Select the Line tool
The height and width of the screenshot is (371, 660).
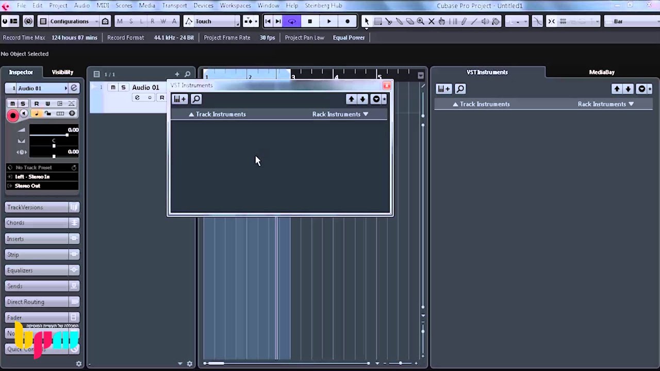(474, 21)
